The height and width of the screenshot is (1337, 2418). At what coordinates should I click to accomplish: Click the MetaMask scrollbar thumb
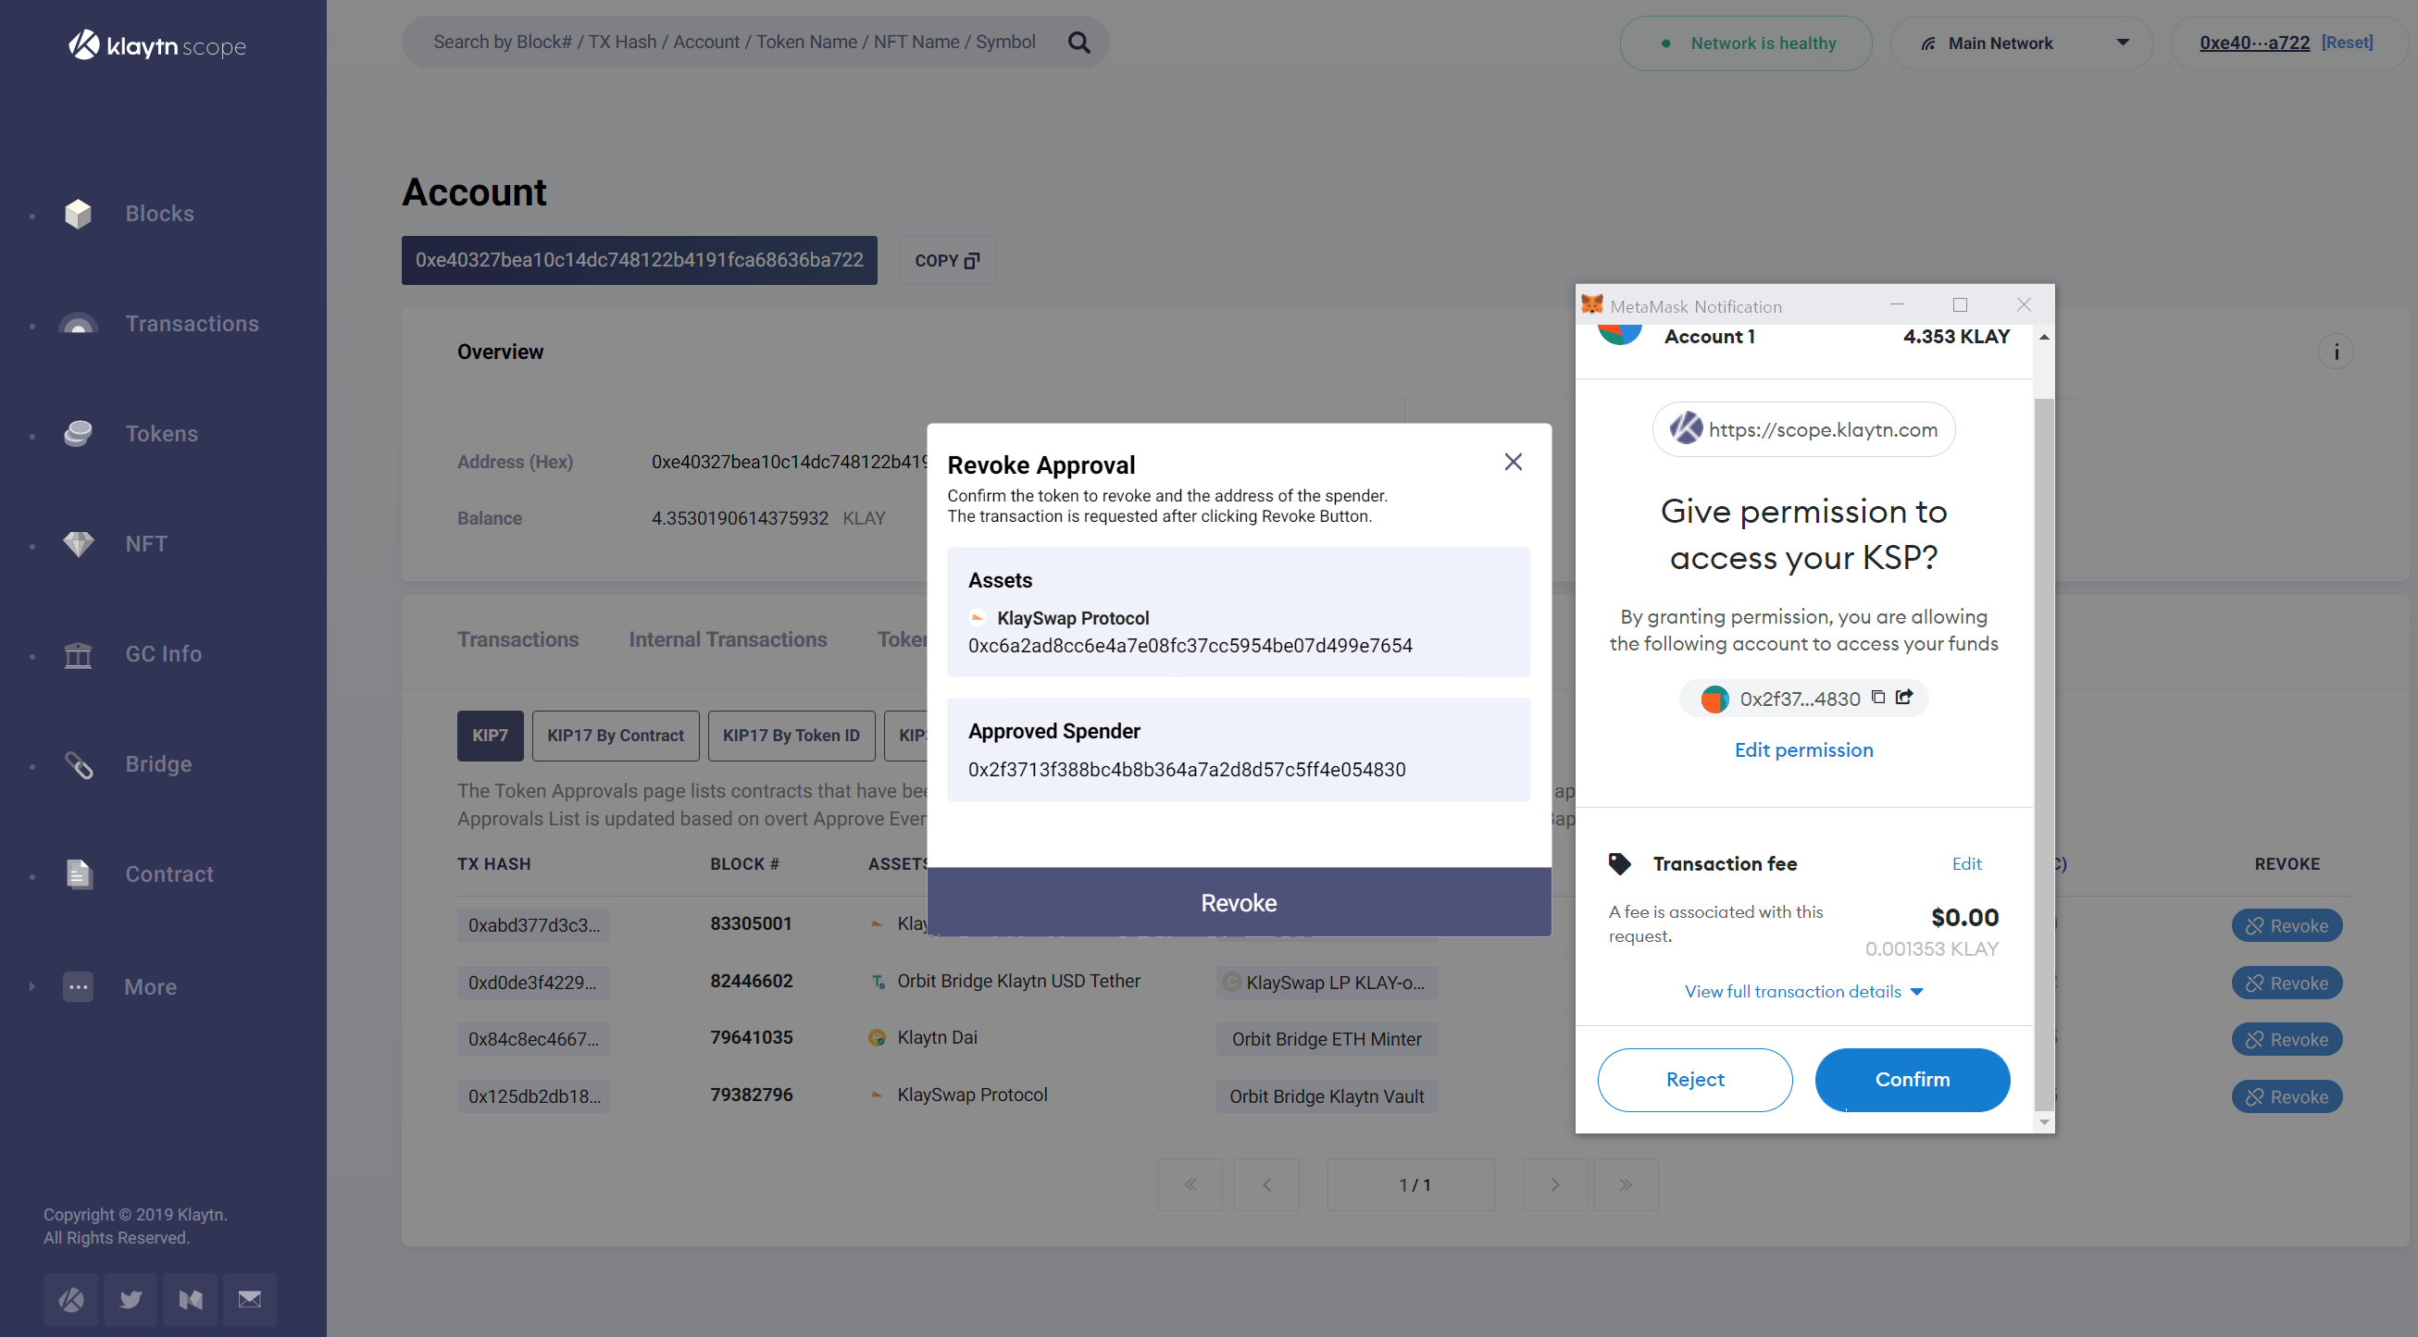pyautogui.click(x=2043, y=753)
